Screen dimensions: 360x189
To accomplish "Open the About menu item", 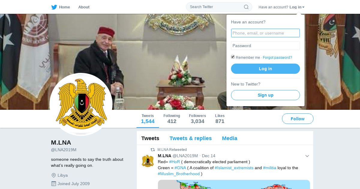I will pos(84,7).
